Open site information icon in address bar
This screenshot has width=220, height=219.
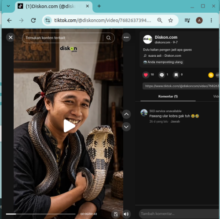(x=48, y=20)
